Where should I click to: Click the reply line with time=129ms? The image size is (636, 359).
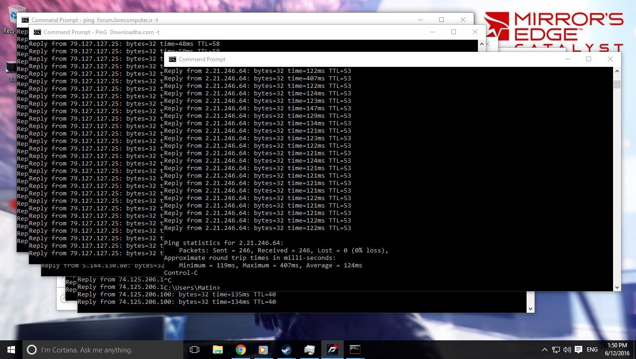point(258,116)
